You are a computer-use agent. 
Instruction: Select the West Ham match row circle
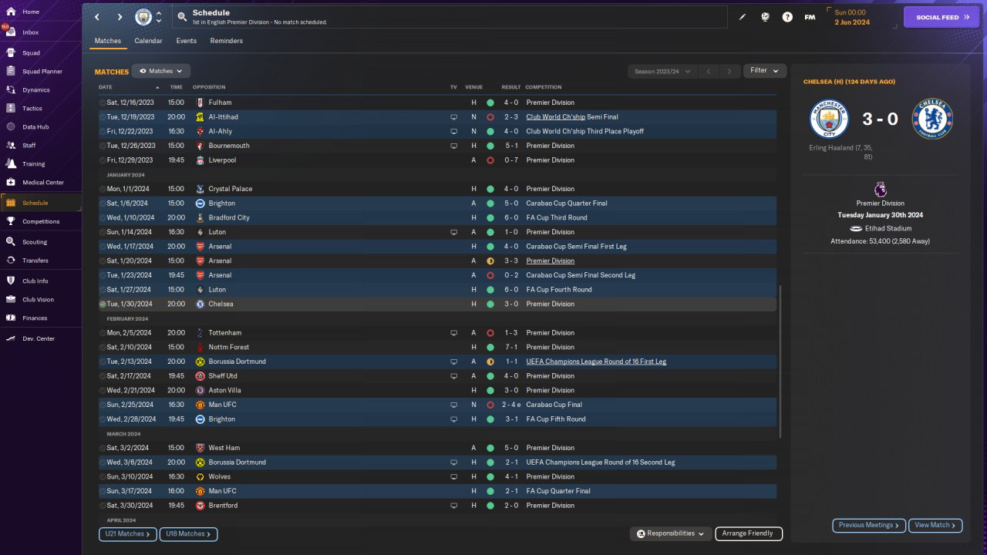point(103,448)
